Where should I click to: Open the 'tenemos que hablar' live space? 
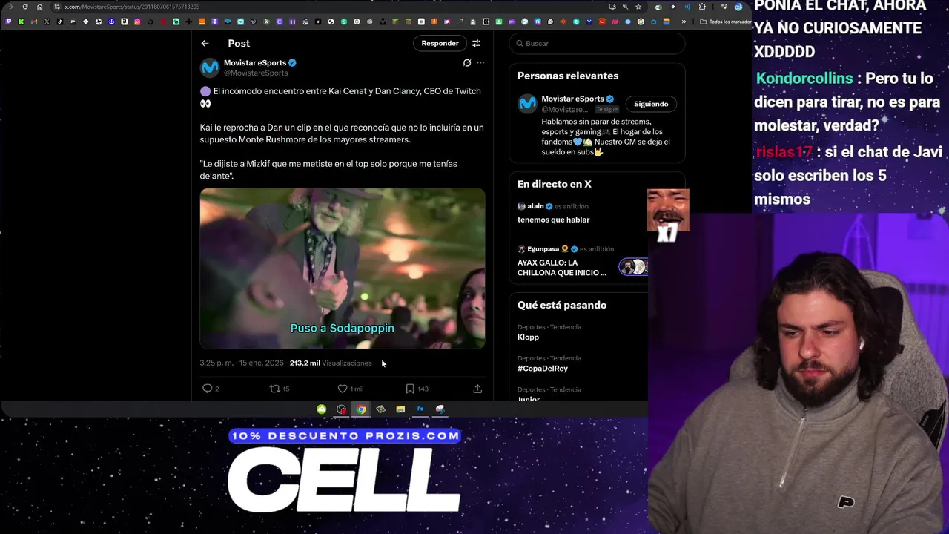point(554,220)
